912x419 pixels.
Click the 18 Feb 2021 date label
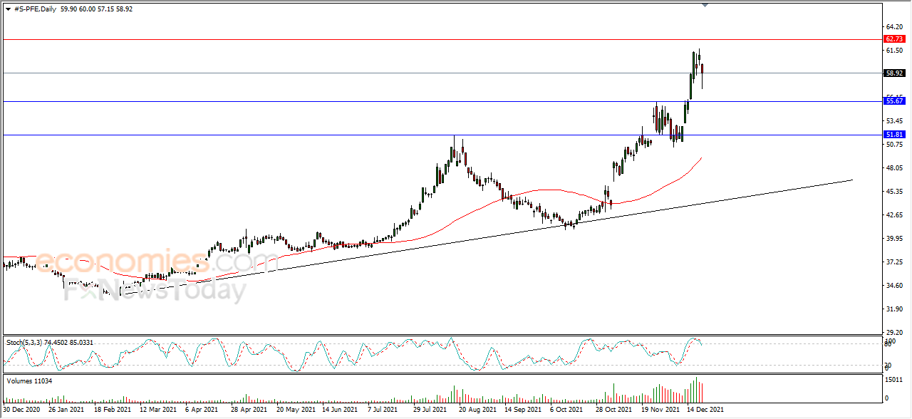coord(112,410)
